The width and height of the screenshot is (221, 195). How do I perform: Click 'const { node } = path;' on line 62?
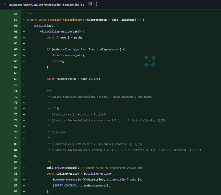pyautogui.click(x=64, y=38)
